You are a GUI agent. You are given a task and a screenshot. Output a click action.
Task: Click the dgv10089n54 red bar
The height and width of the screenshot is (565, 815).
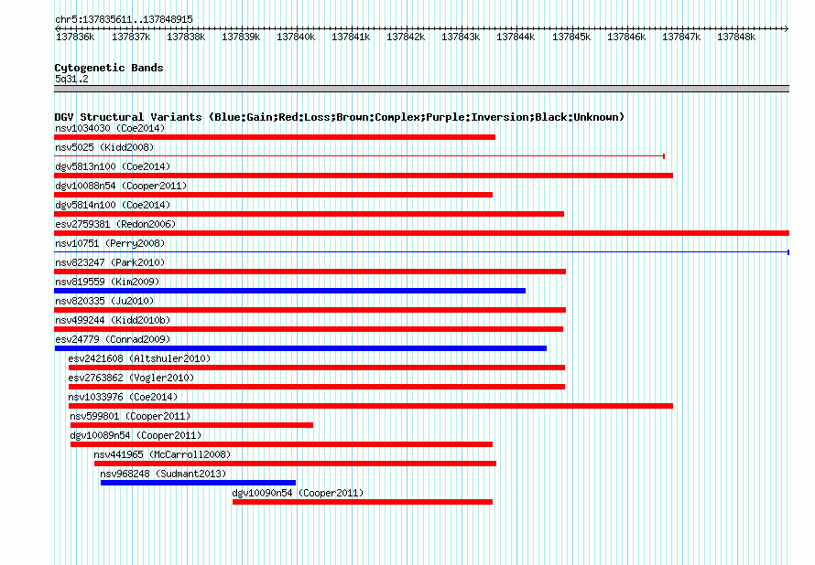click(x=282, y=444)
